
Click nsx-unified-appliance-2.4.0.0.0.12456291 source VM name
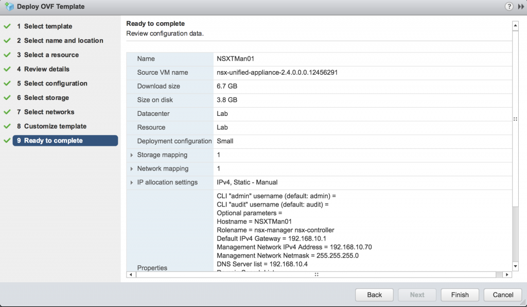[x=277, y=73]
